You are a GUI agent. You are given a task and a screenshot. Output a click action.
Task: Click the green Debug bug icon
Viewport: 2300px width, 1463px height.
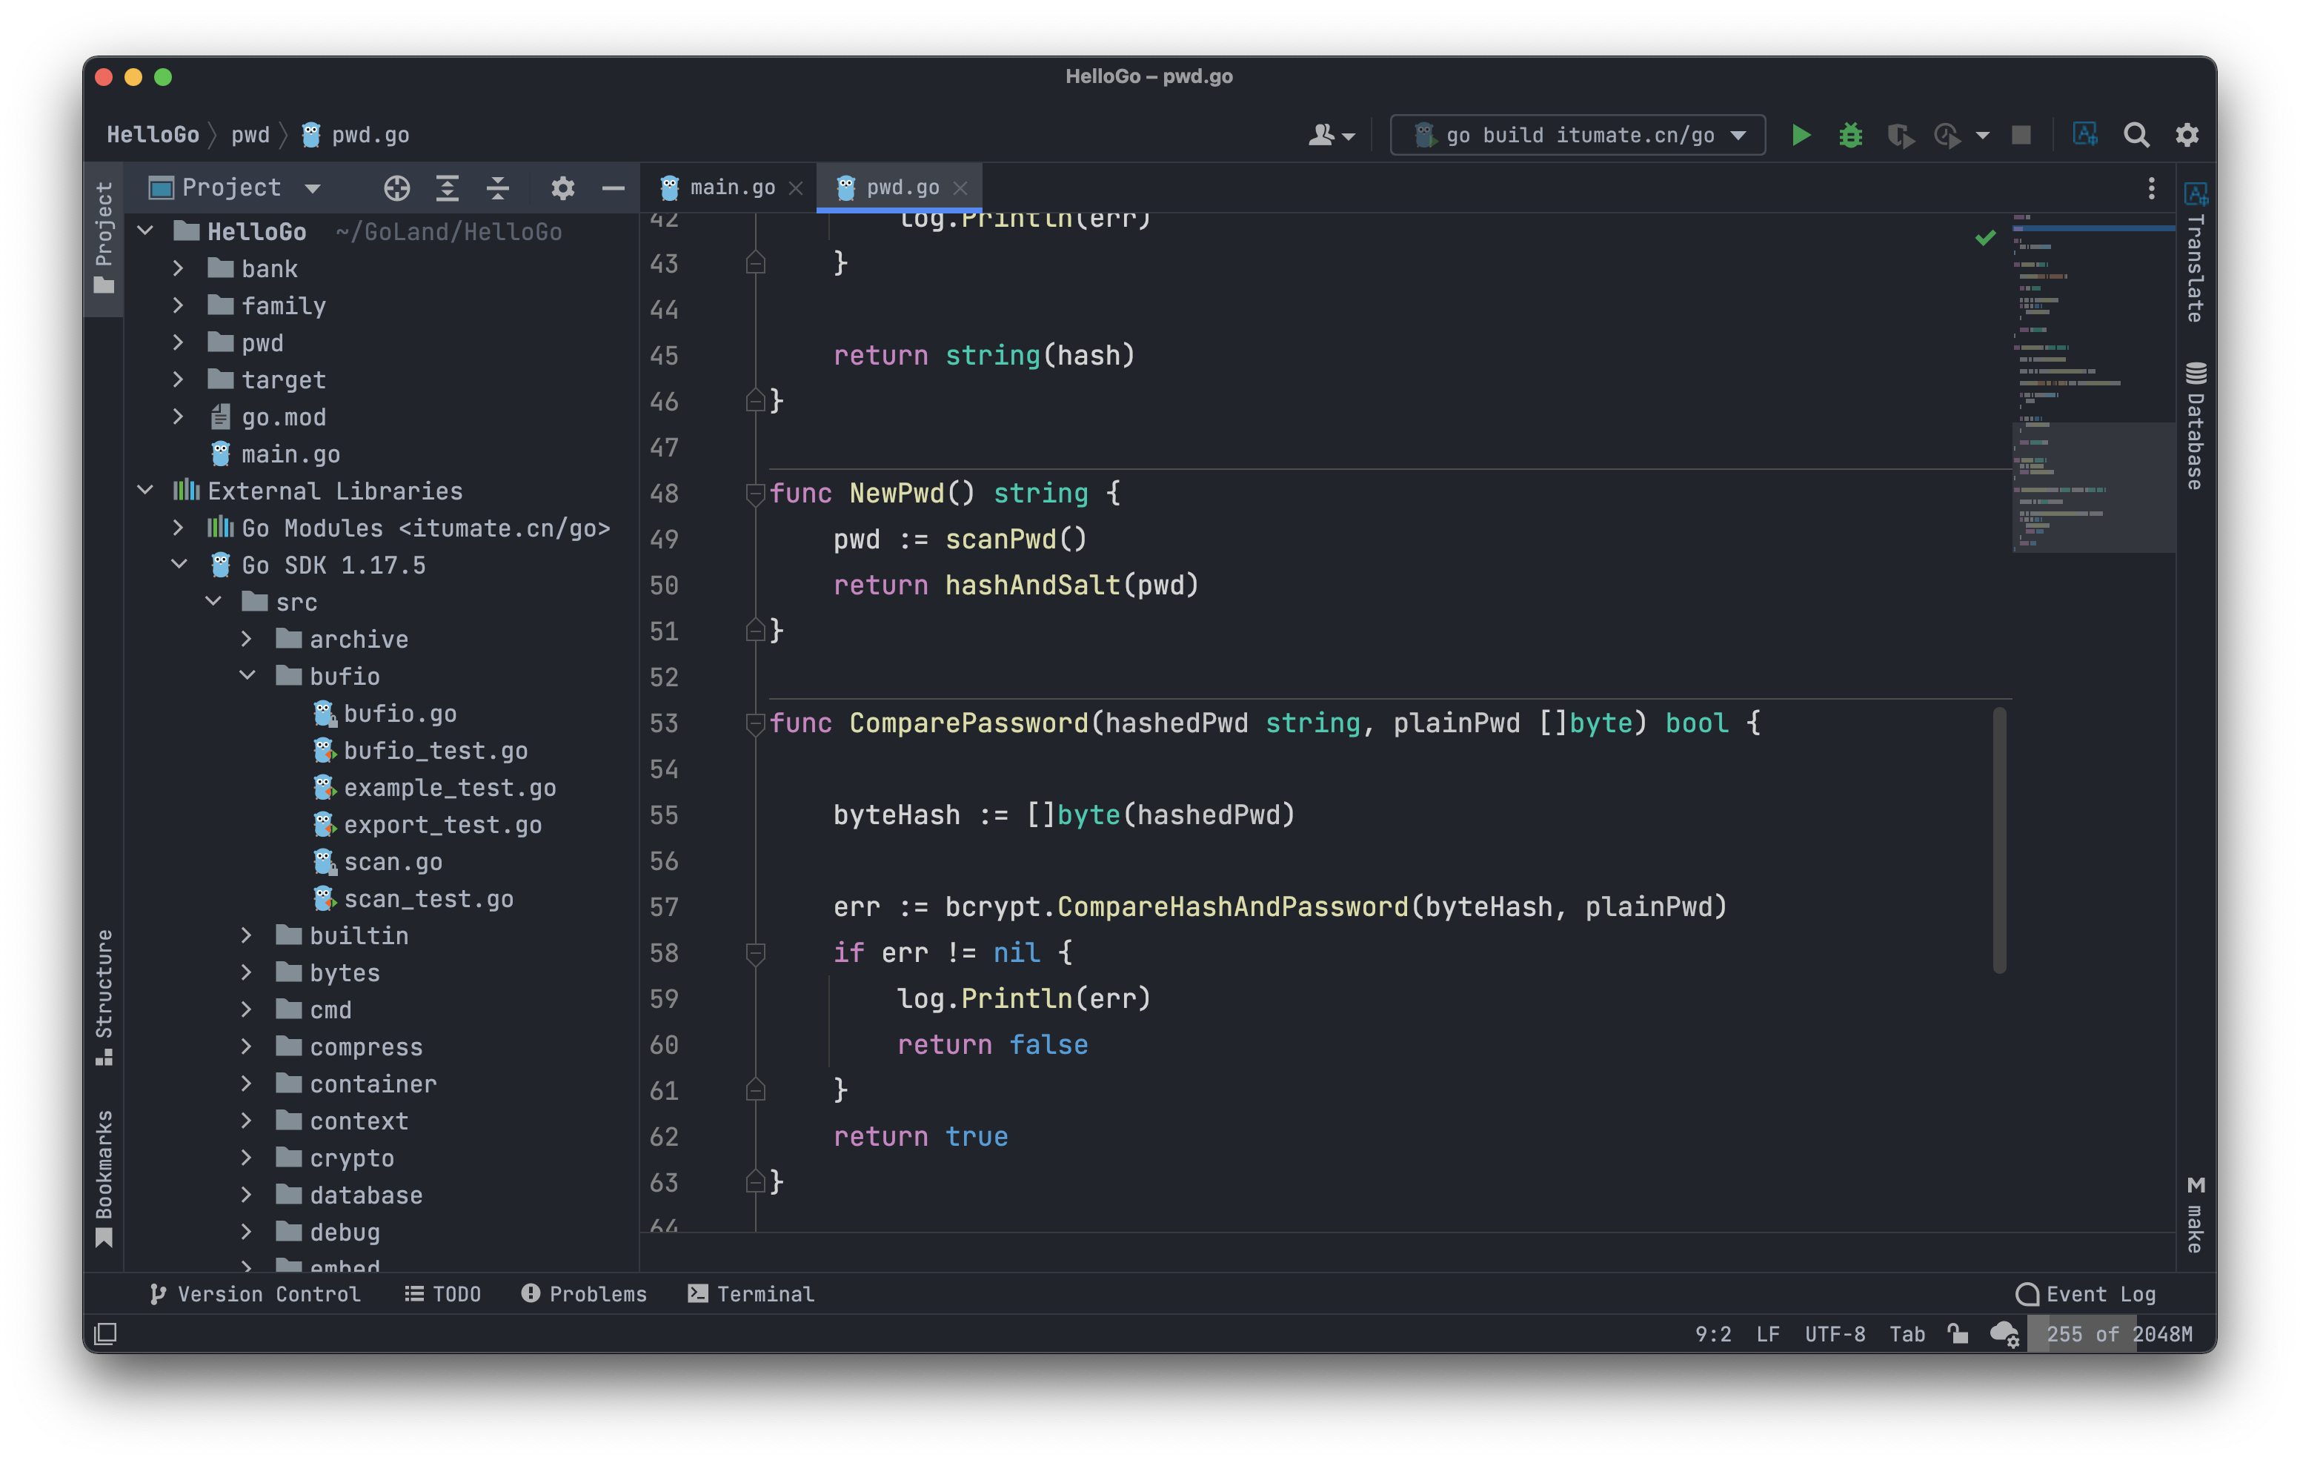[x=1850, y=135]
